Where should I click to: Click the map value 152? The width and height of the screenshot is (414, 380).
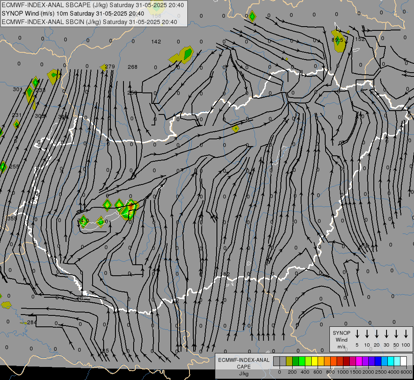[x=360, y=39]
